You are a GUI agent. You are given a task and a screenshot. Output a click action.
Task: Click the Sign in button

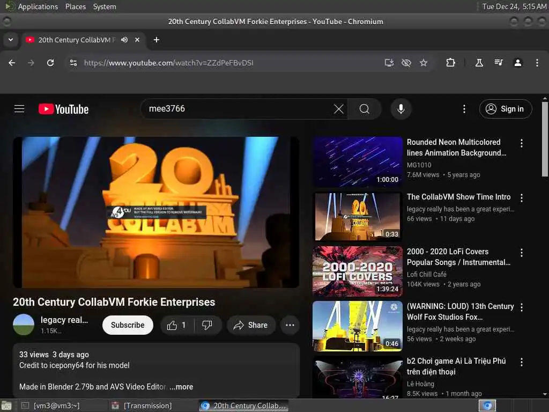[506, 109]
